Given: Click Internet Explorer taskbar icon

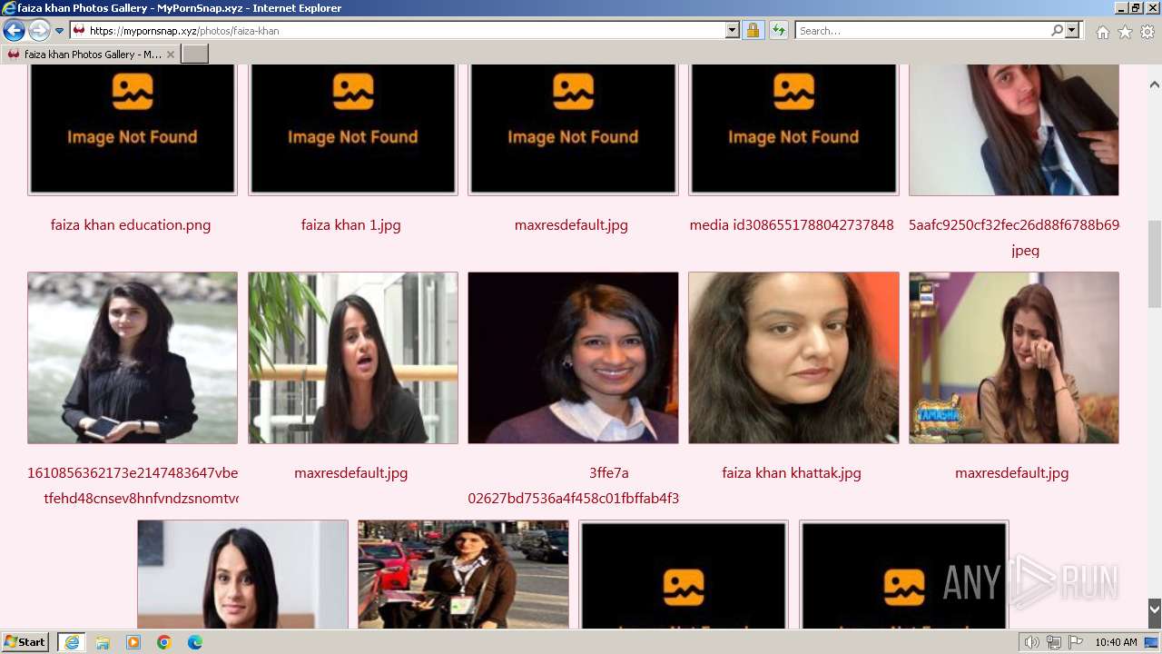Looking at the screenshot, I should (x=71, y=642).
